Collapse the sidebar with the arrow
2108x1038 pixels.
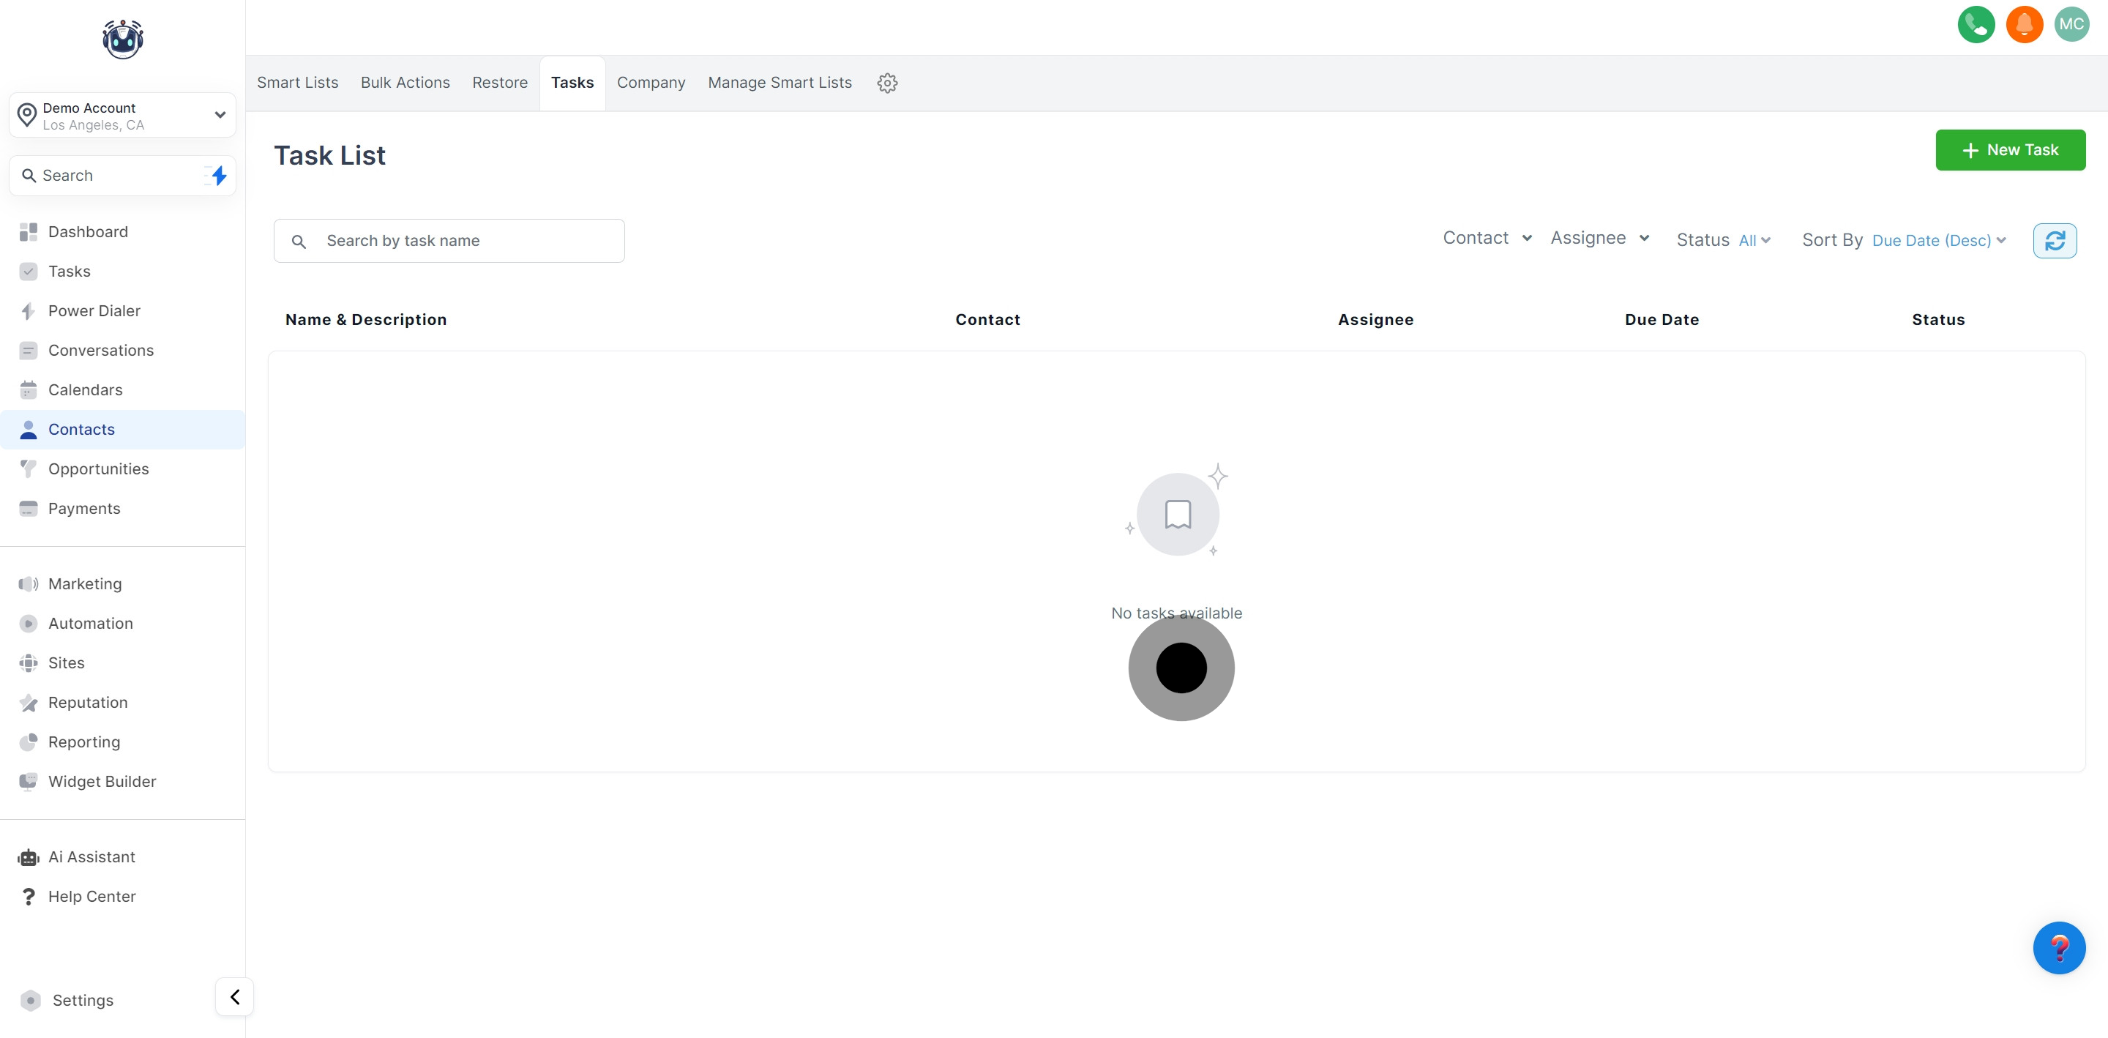click(x=235, y=996)
